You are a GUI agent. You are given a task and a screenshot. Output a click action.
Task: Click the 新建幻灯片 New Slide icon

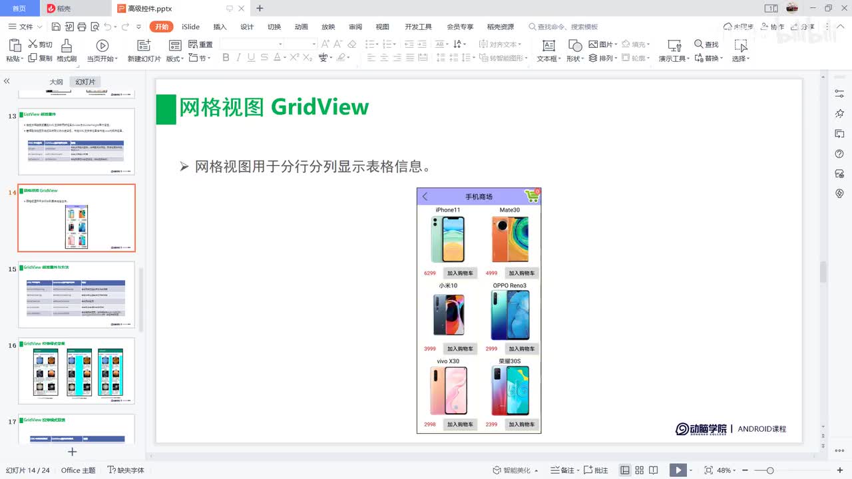tap(144, 45)
